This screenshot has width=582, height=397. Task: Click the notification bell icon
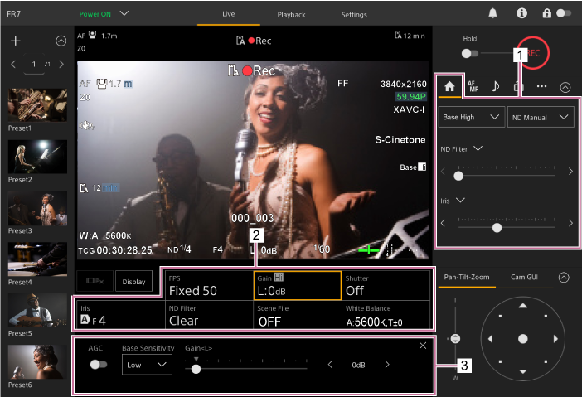(x=494, y=14)
